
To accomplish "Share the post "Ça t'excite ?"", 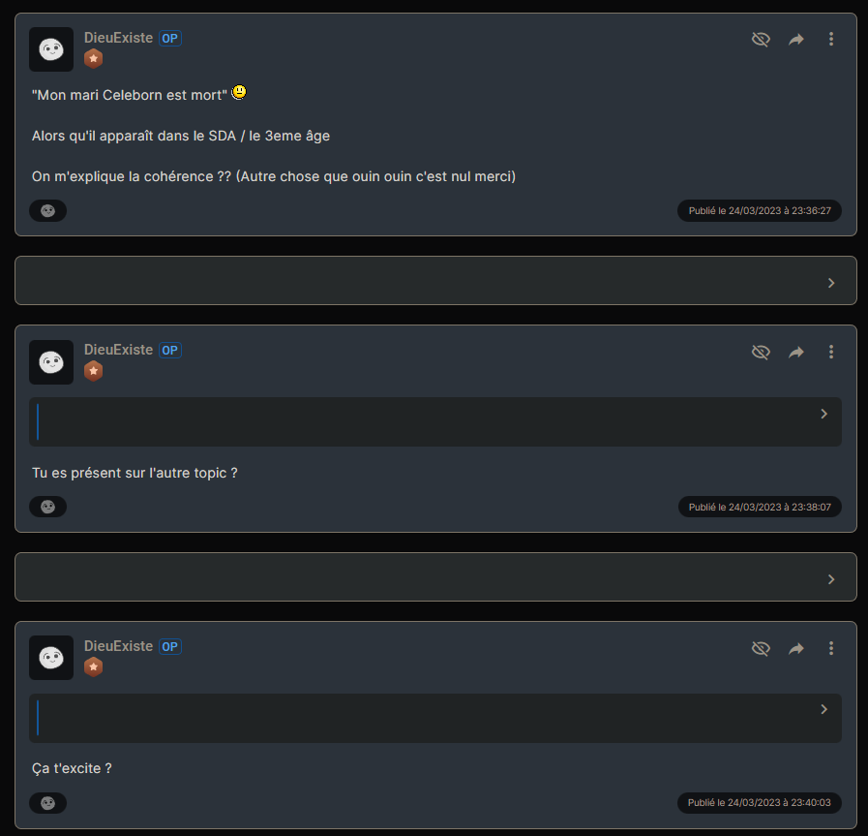I will [x=796, y=649].
